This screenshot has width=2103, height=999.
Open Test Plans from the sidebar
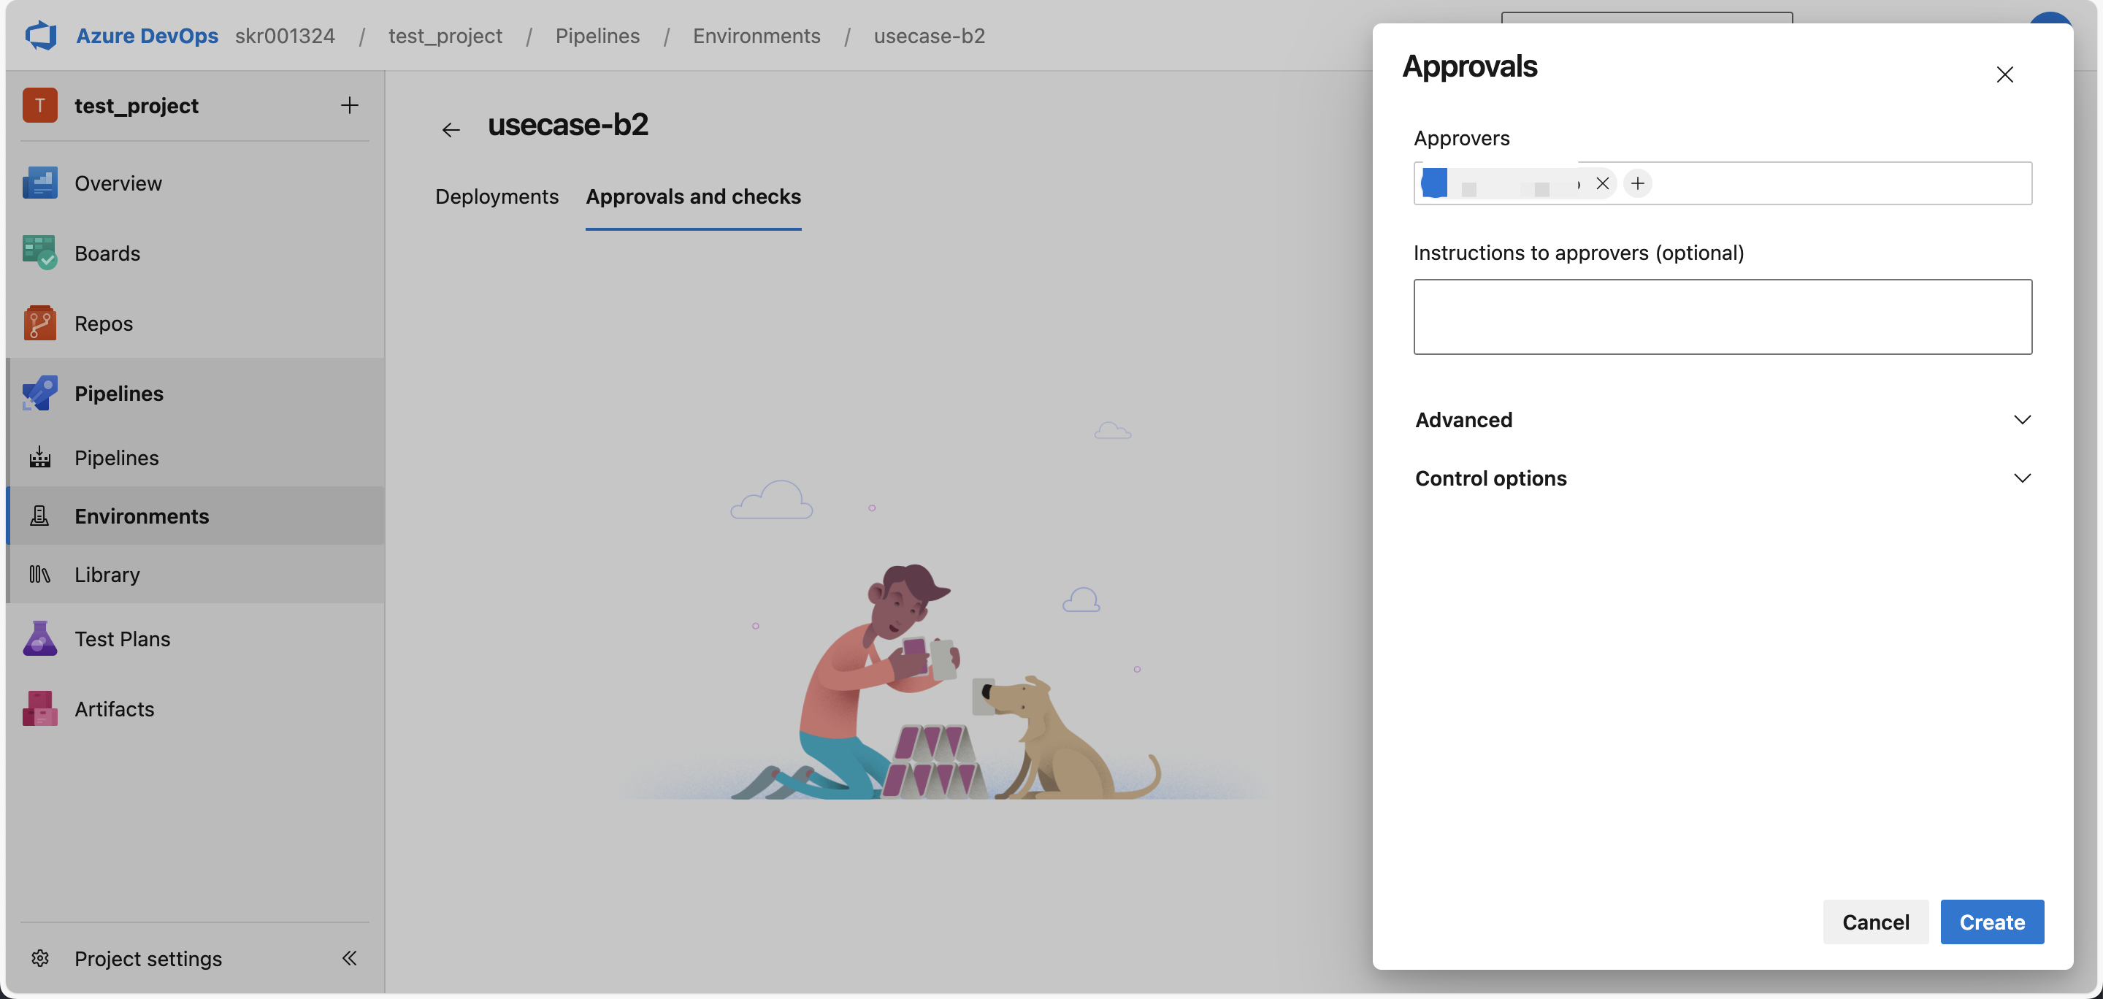click(x=123, y=638)
